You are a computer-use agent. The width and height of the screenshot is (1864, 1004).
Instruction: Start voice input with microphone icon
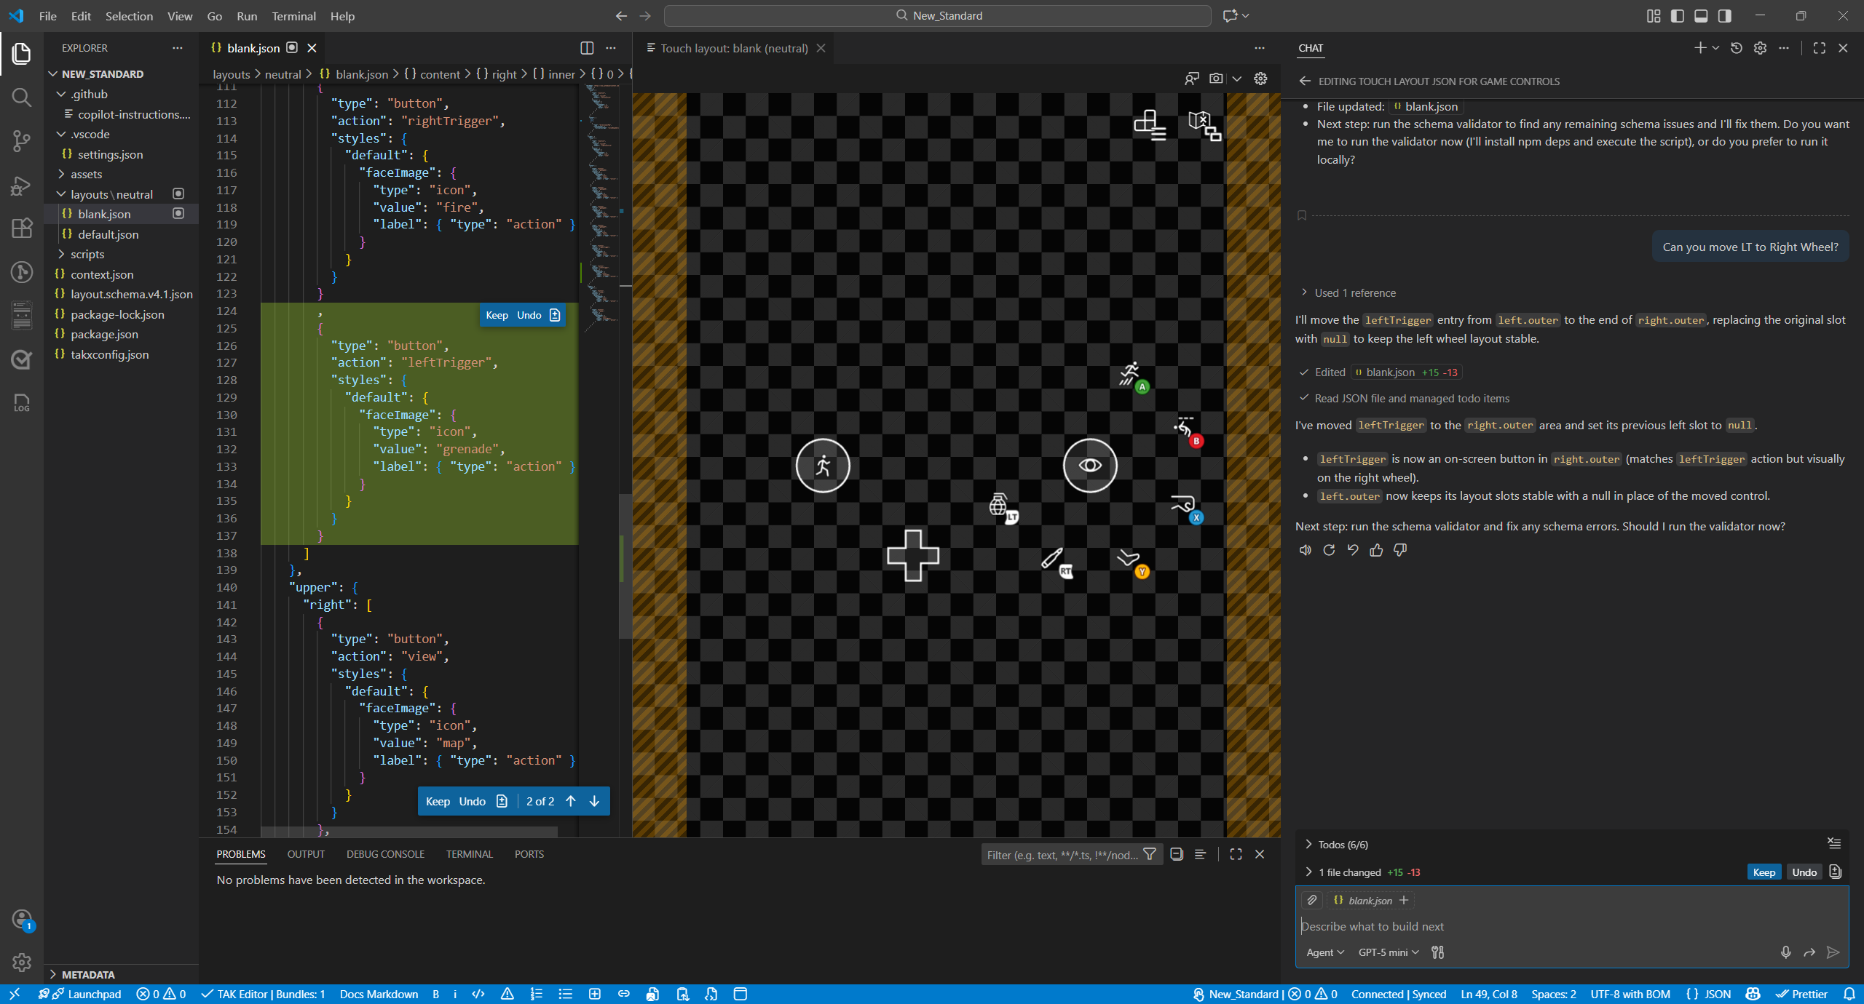(x=1786, y=952)
